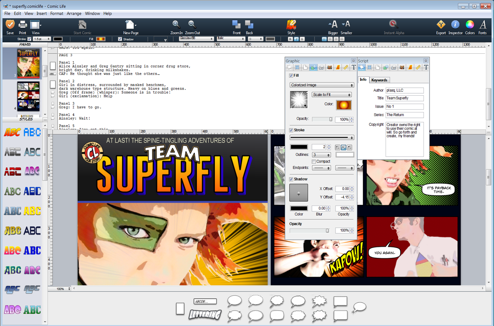Open the Window menu
Screen dimensions: 494x326
point(93,13)
